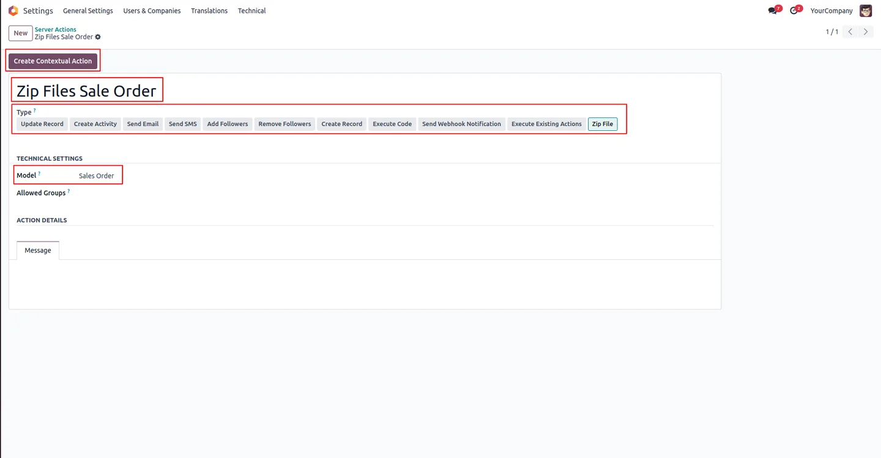Select the Execute Code type
The width and height of the screenshot is (881, 458).
[392, 124]
